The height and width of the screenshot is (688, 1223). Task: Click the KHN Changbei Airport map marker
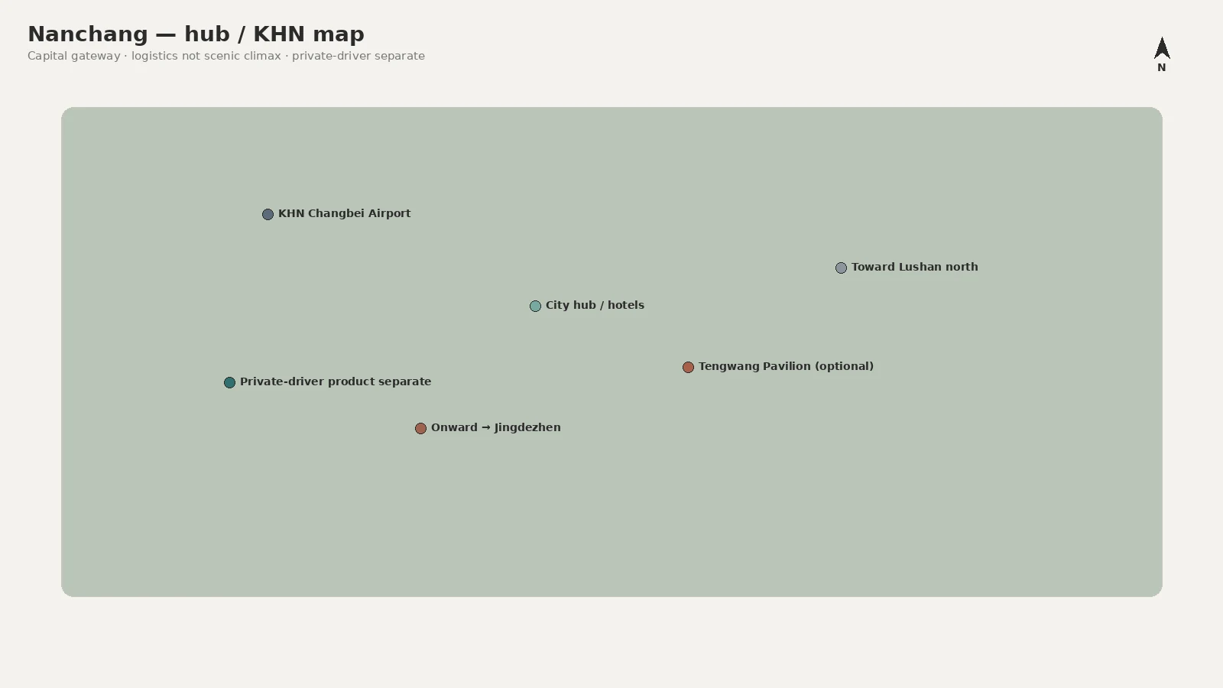coord(268,214)
